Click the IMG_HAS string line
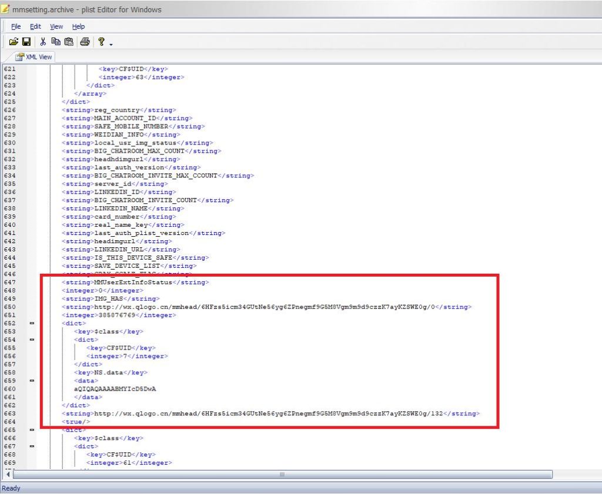Viewport: 602px width, 494px height. pyautogui.click(x=111, y=299)
